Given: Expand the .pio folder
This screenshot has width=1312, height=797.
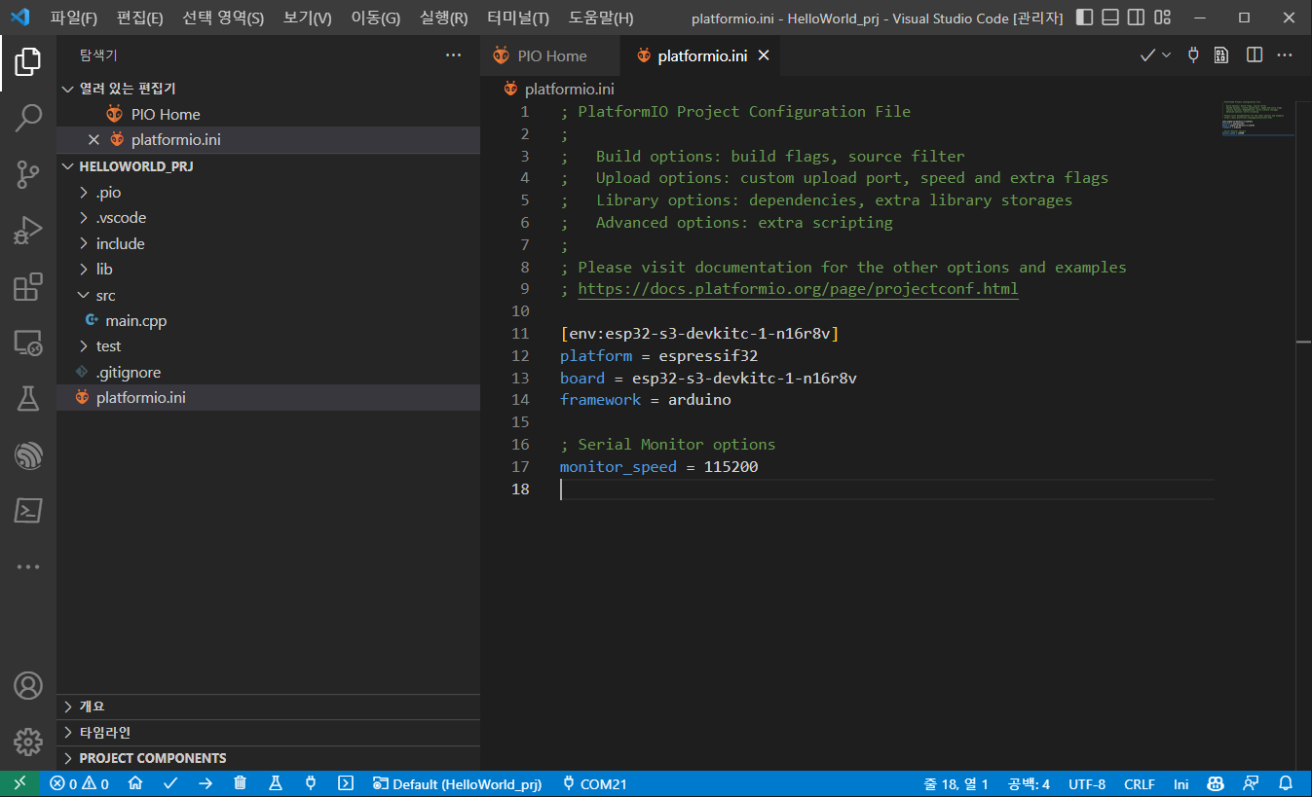Looking at the screenshot, I should (x=85, y=193).
